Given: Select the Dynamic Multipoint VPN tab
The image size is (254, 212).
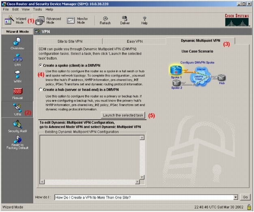Looking at the screenshot, I should [x=200, y=41].
